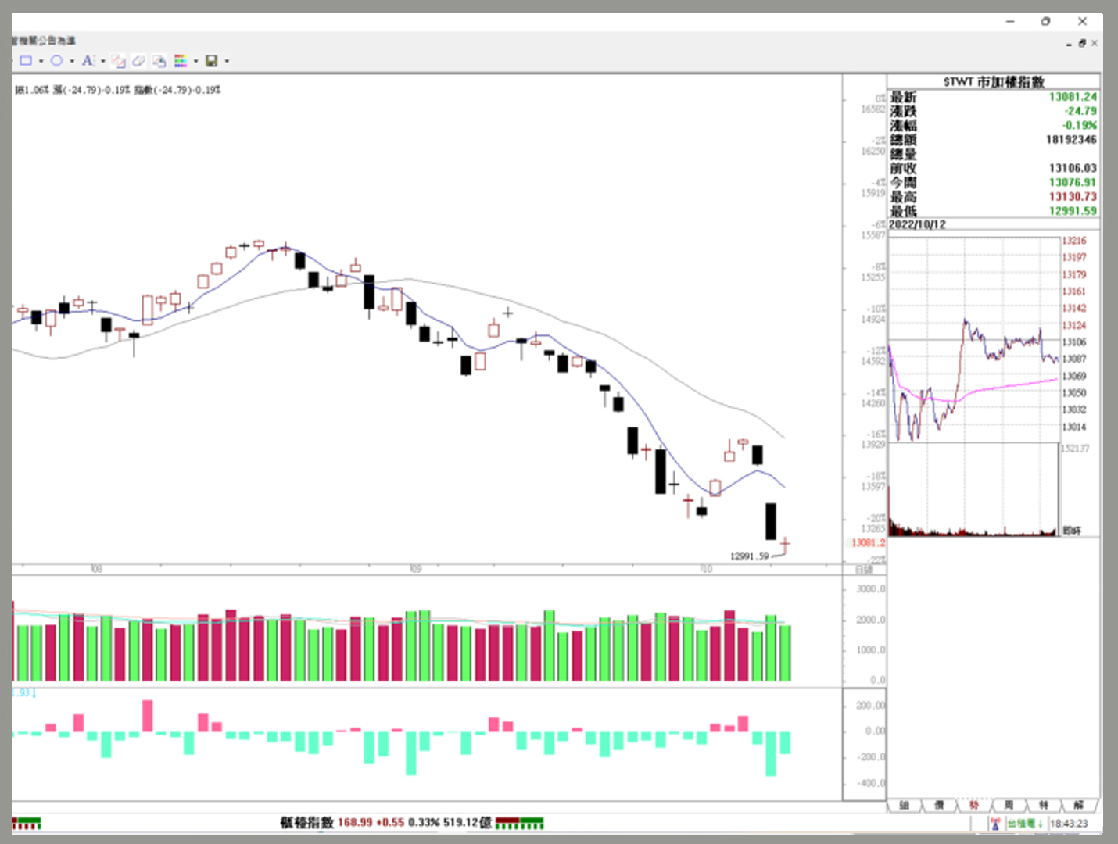Restore the inner child window

pos(1082,44)
